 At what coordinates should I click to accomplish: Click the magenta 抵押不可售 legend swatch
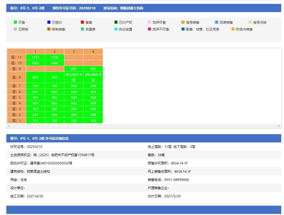coord(150,29)
